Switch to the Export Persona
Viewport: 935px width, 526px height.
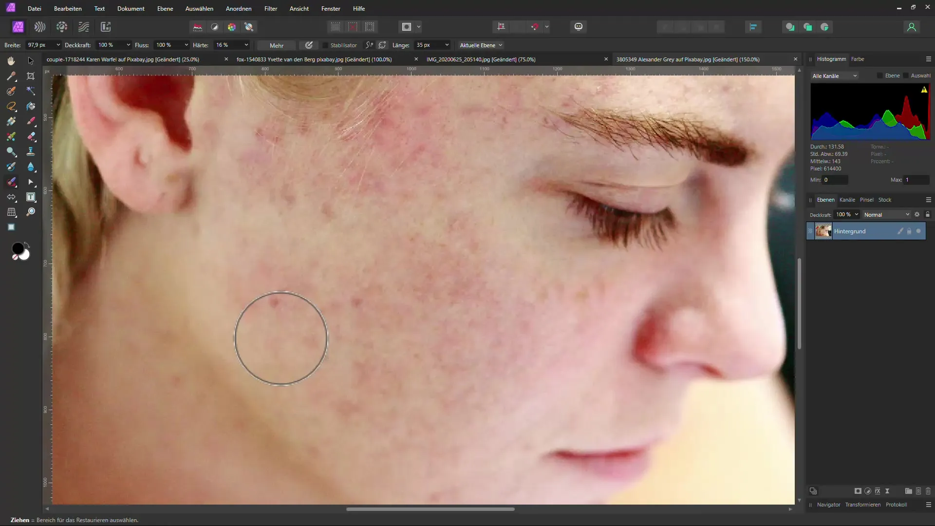click(106, 27)
